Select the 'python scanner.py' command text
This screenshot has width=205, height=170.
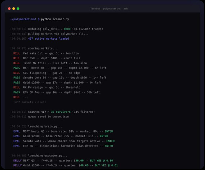tap(55, 19)
